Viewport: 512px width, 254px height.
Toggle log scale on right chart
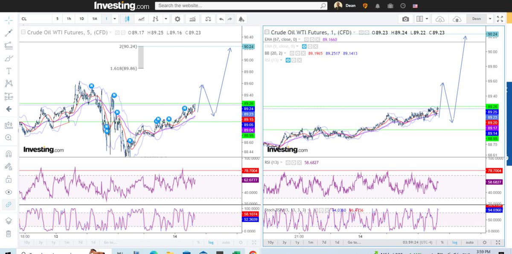[455, 242]
